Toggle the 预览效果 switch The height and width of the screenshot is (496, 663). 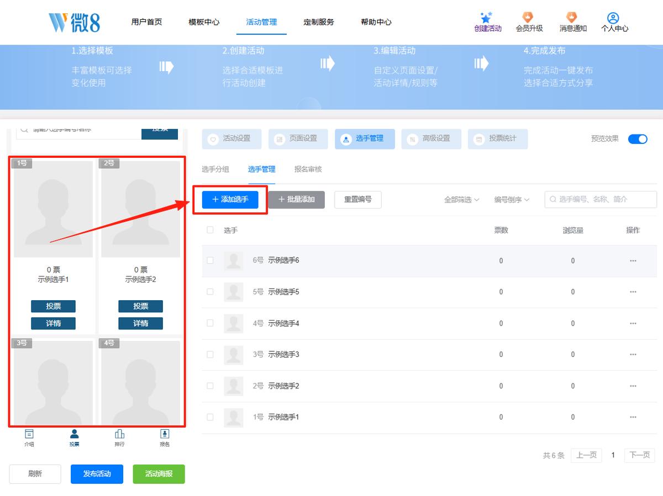coord(638,139)
